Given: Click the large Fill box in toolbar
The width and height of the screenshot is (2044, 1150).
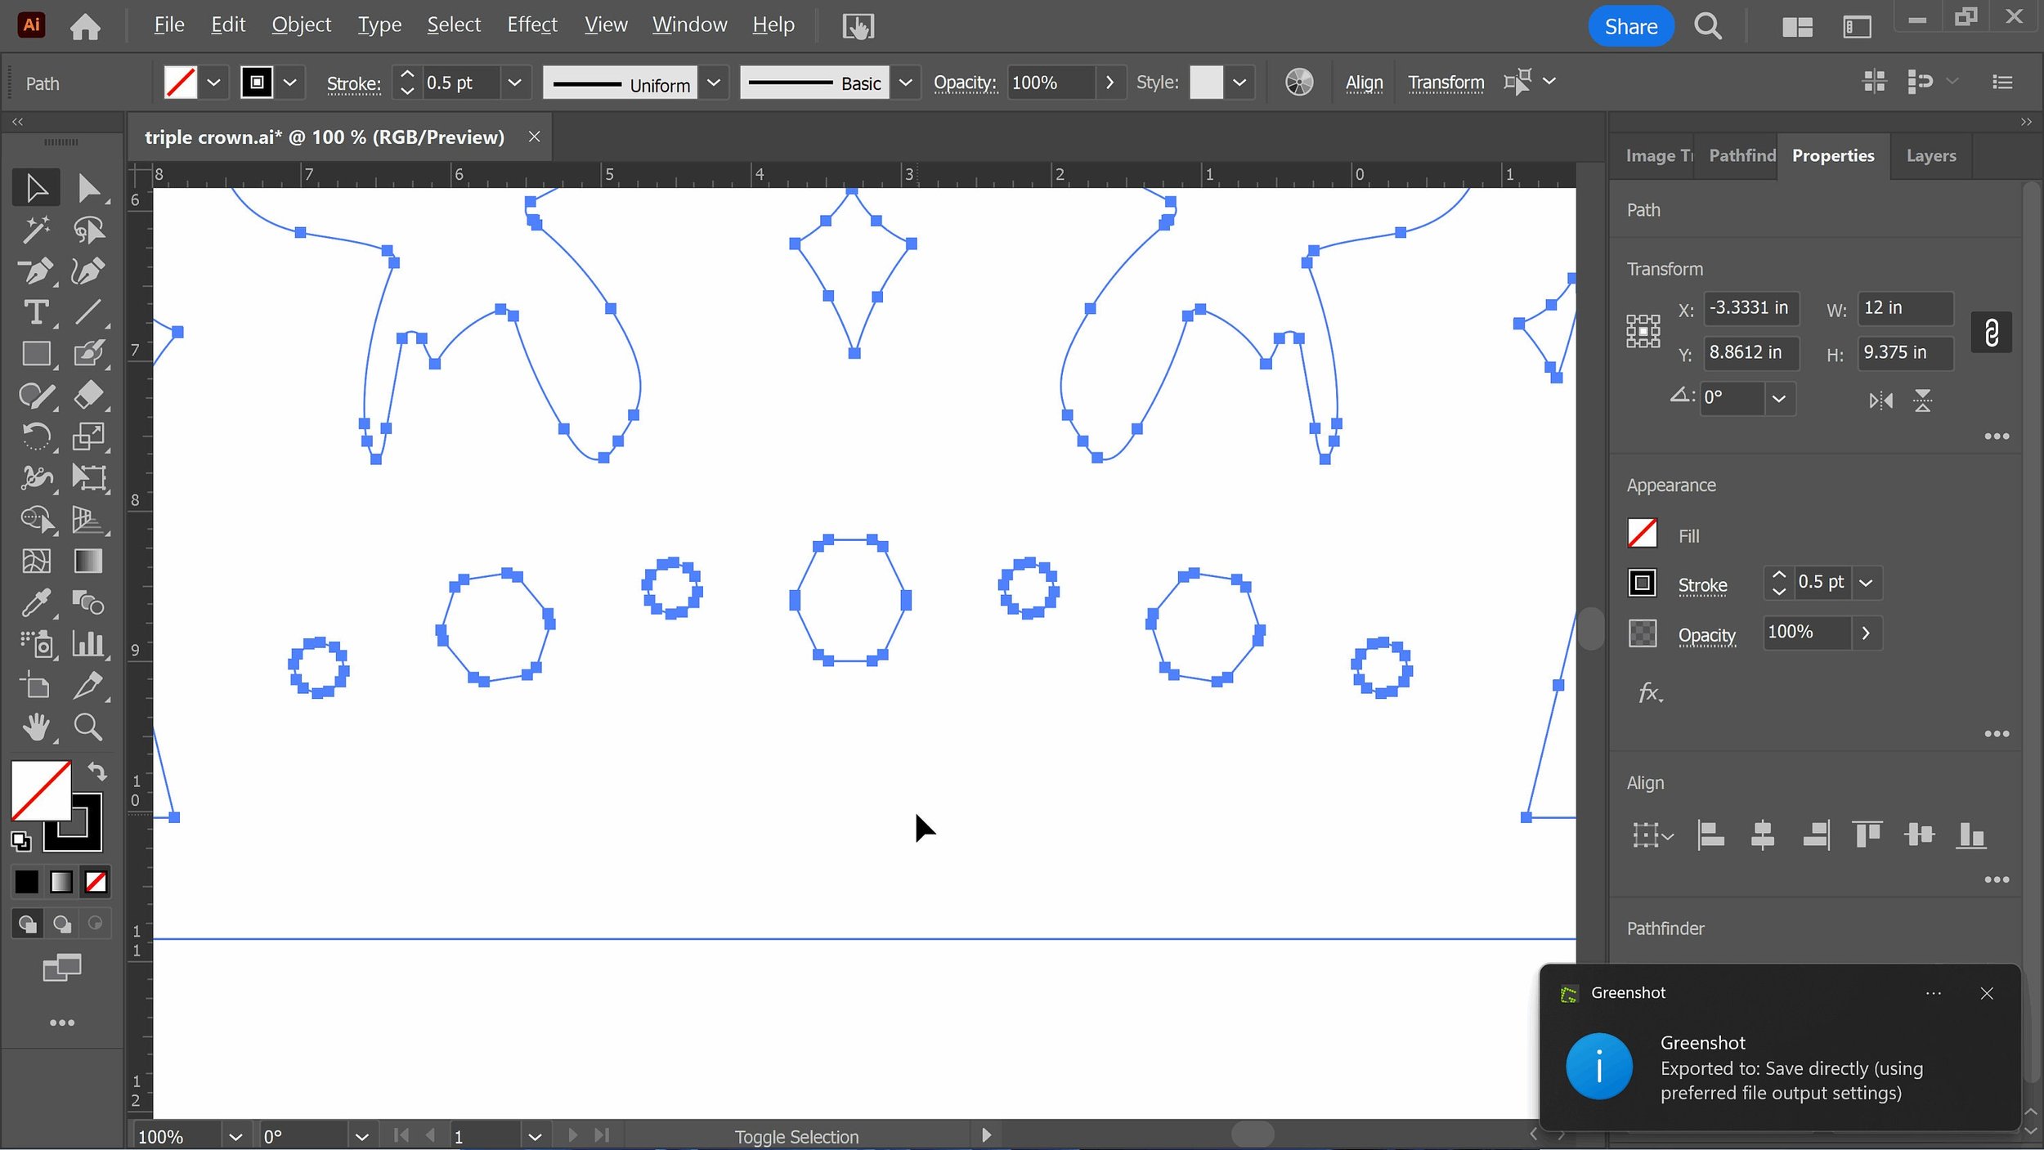Looking at the screenshot, I should pos(41,790).
